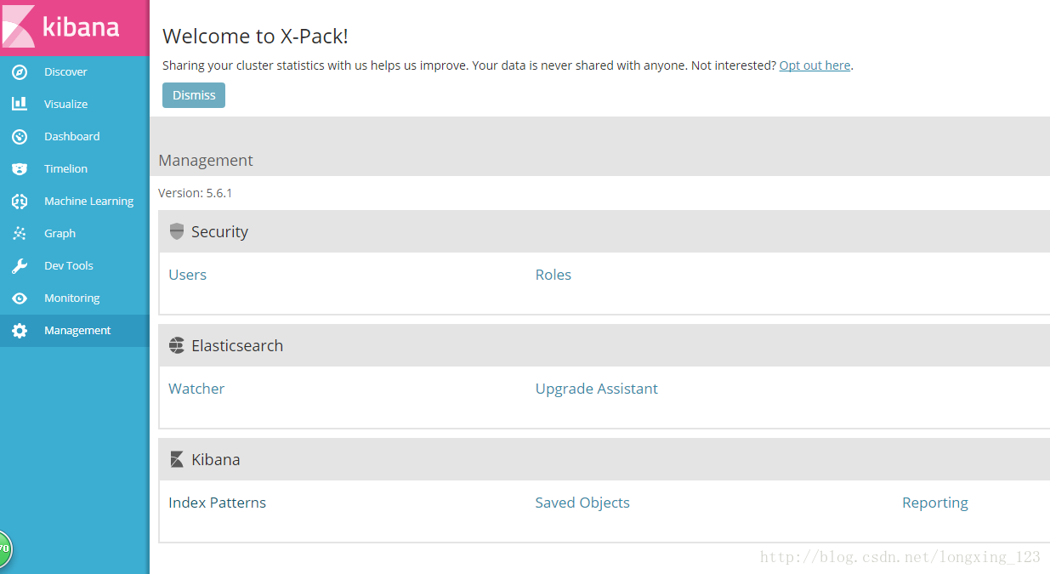Open Discover via compass icon
The image size is (1050, 574).
tap(20, 72)
